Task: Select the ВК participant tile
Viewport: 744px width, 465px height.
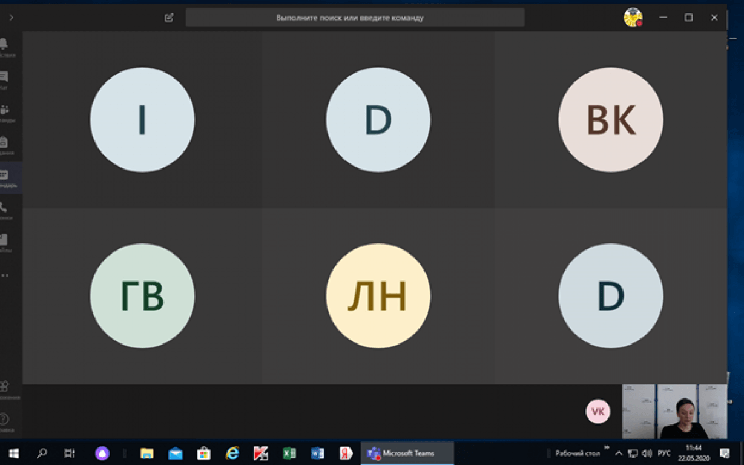Action: pyautogui.click(x=610, y=120)
